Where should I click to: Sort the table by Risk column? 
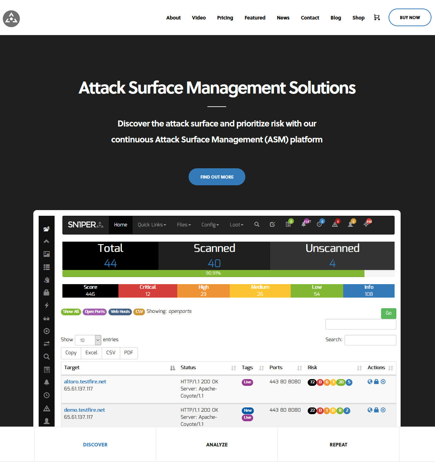click(x=335, y=368)
